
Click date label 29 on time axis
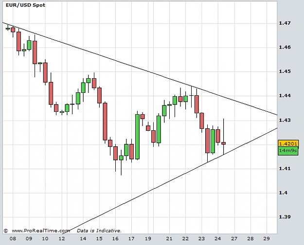tap(267, 238)
